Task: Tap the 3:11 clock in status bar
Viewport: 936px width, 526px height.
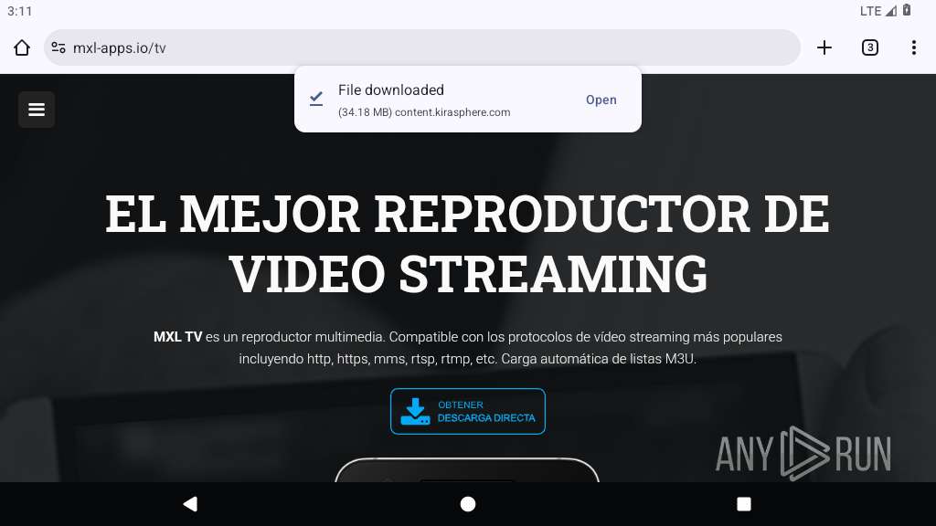Action: pyautogui.click(x=20, y=11)
